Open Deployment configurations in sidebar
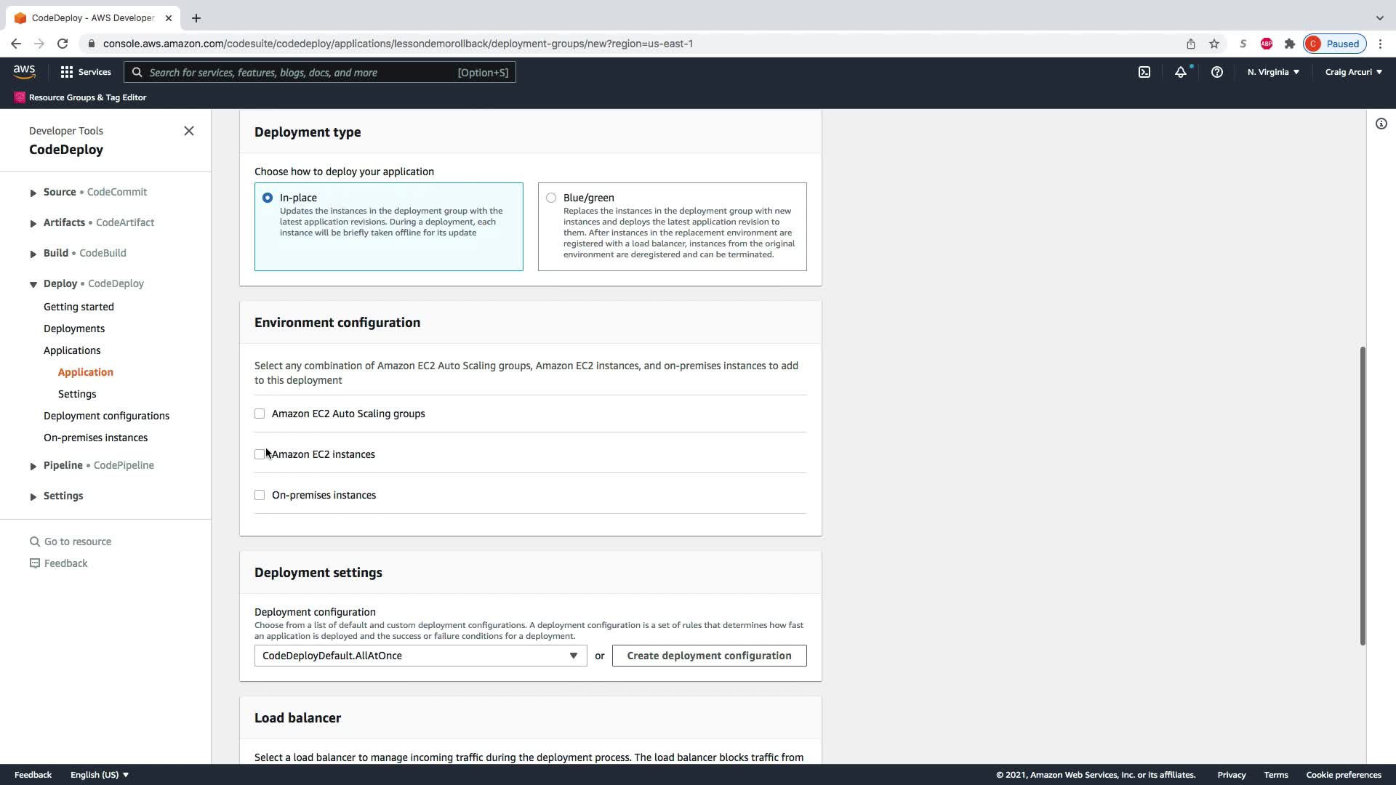Image resolution: width=1396 pixels, height=785 pixels. coord(106,416)
